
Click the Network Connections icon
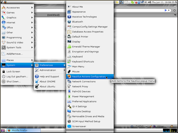(x=69, y=81)
